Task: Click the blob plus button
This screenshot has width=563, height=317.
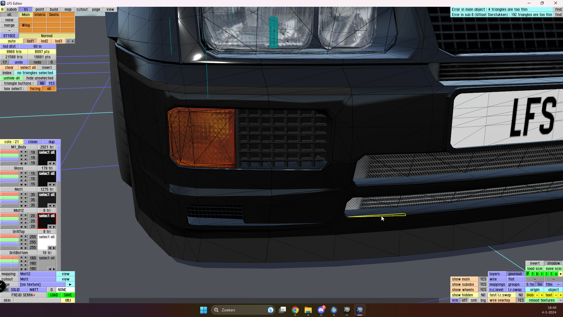Action: coord(542,295)
